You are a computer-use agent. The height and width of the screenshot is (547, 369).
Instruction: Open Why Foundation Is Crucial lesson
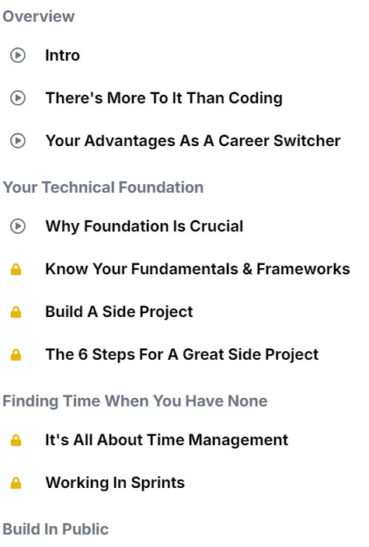coord(144,226)
